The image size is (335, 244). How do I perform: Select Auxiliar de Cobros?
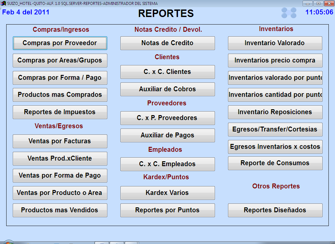coord(167,89)
